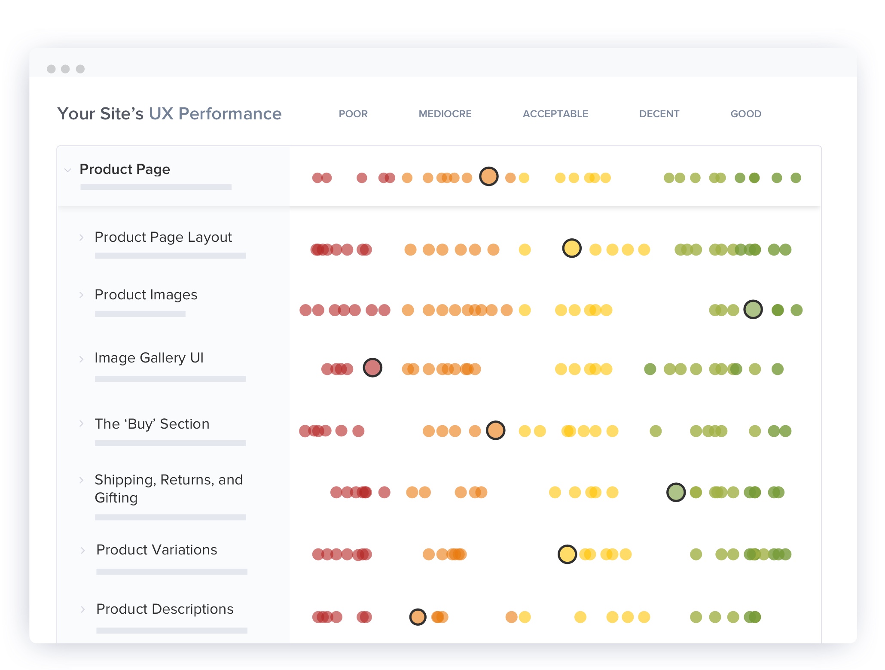The image size is (885, 670).
Task: Expand Shipping, Returns, and Gifting row
Action: [81, 480]
